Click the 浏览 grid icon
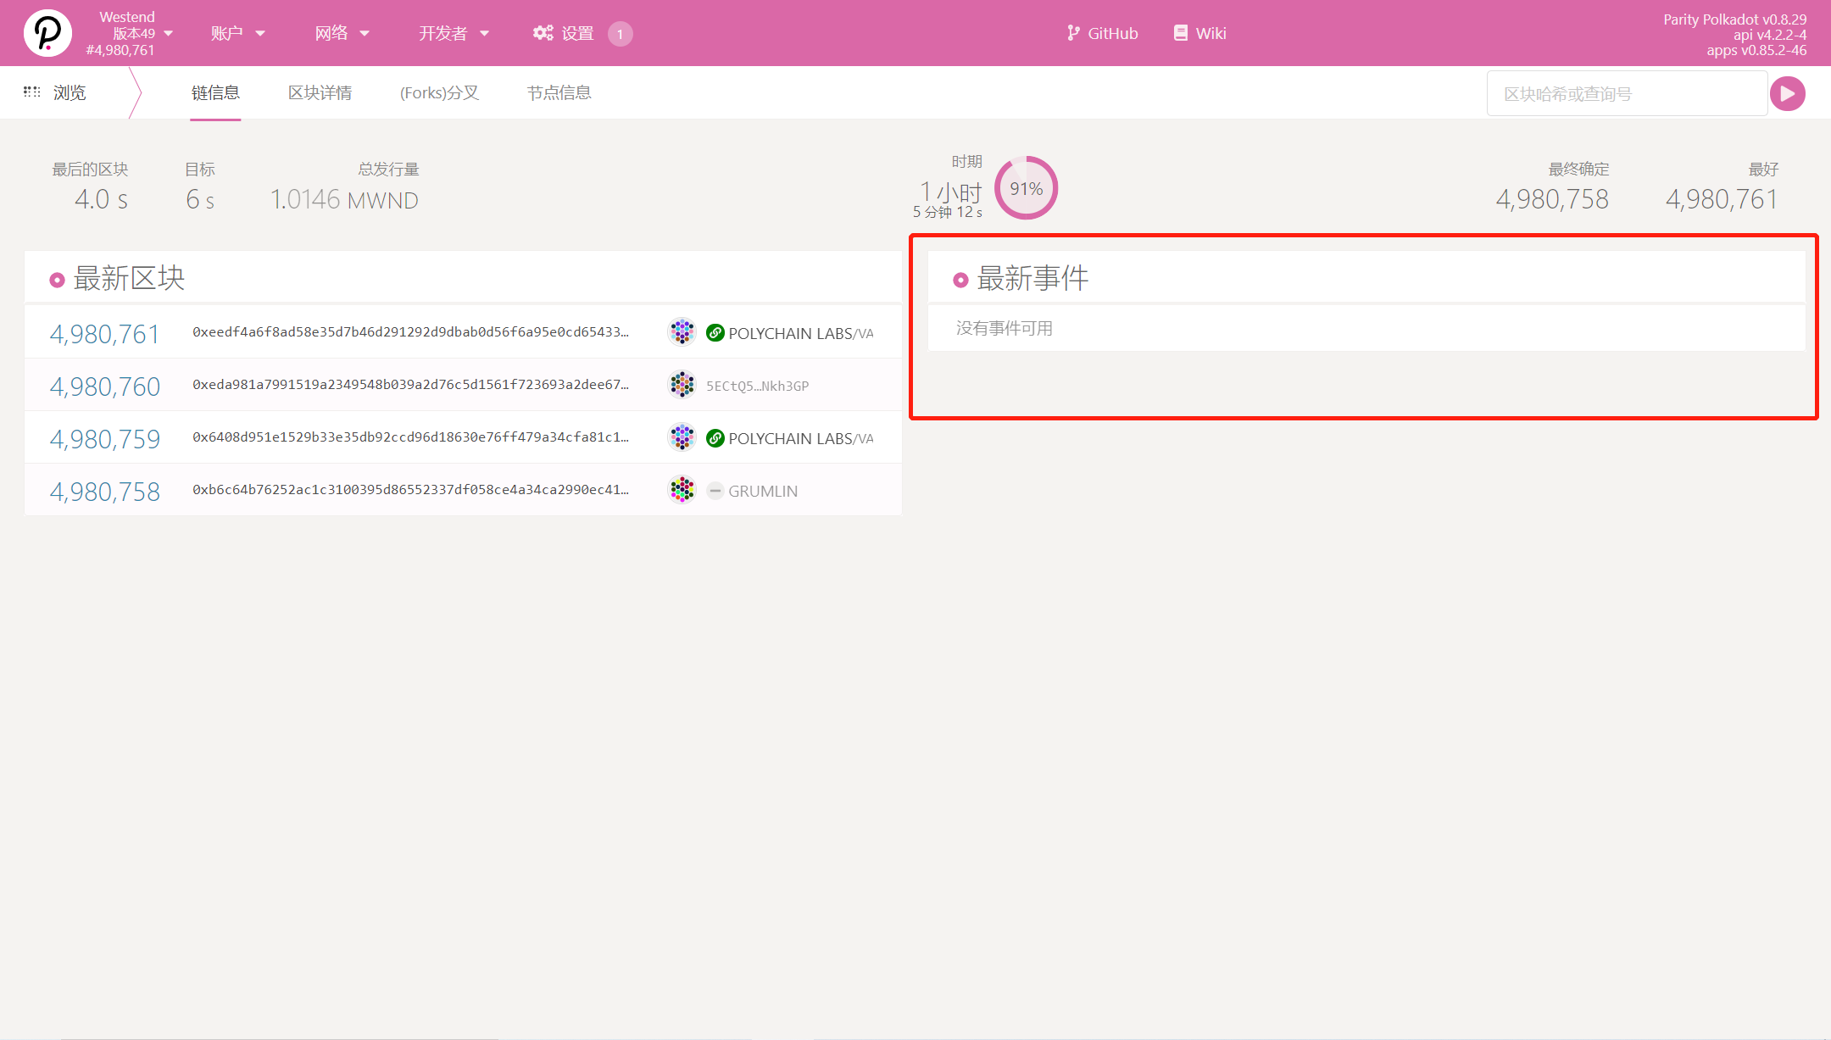This screenshot has width=1831, height=1040. [31, 92]
